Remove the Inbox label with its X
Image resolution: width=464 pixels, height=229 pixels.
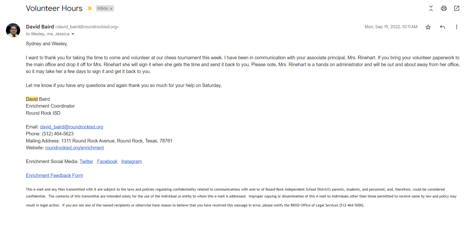click(111, 9)
